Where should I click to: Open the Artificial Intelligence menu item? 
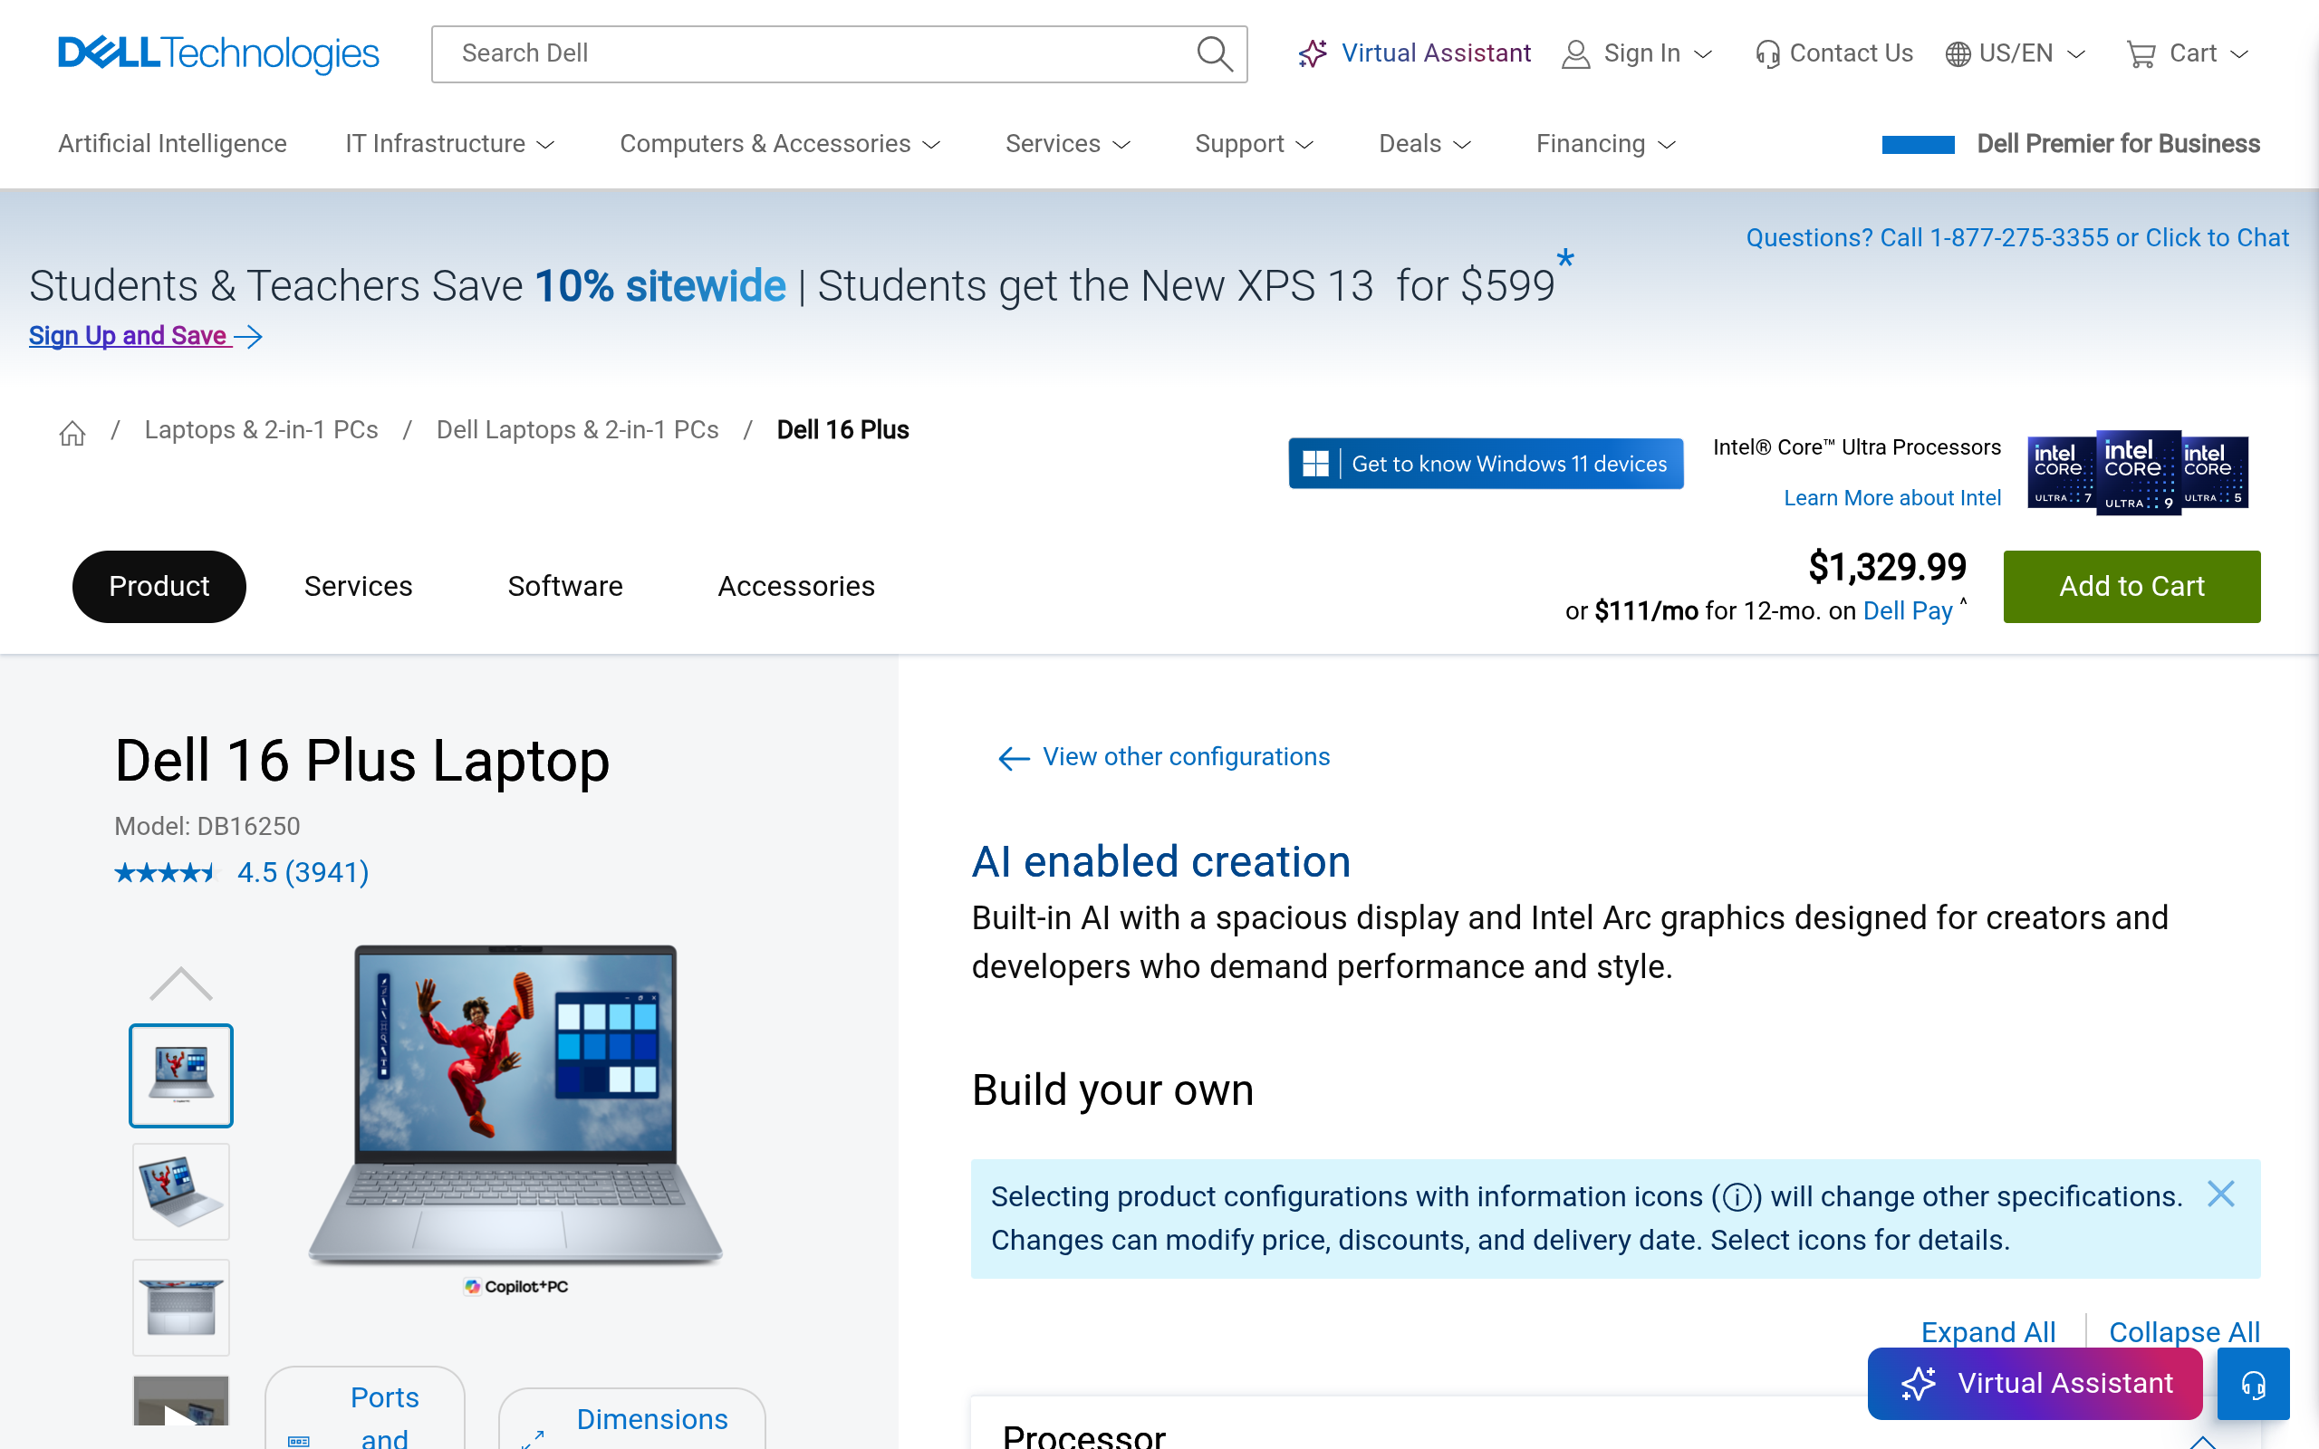(x=172, y=144)
